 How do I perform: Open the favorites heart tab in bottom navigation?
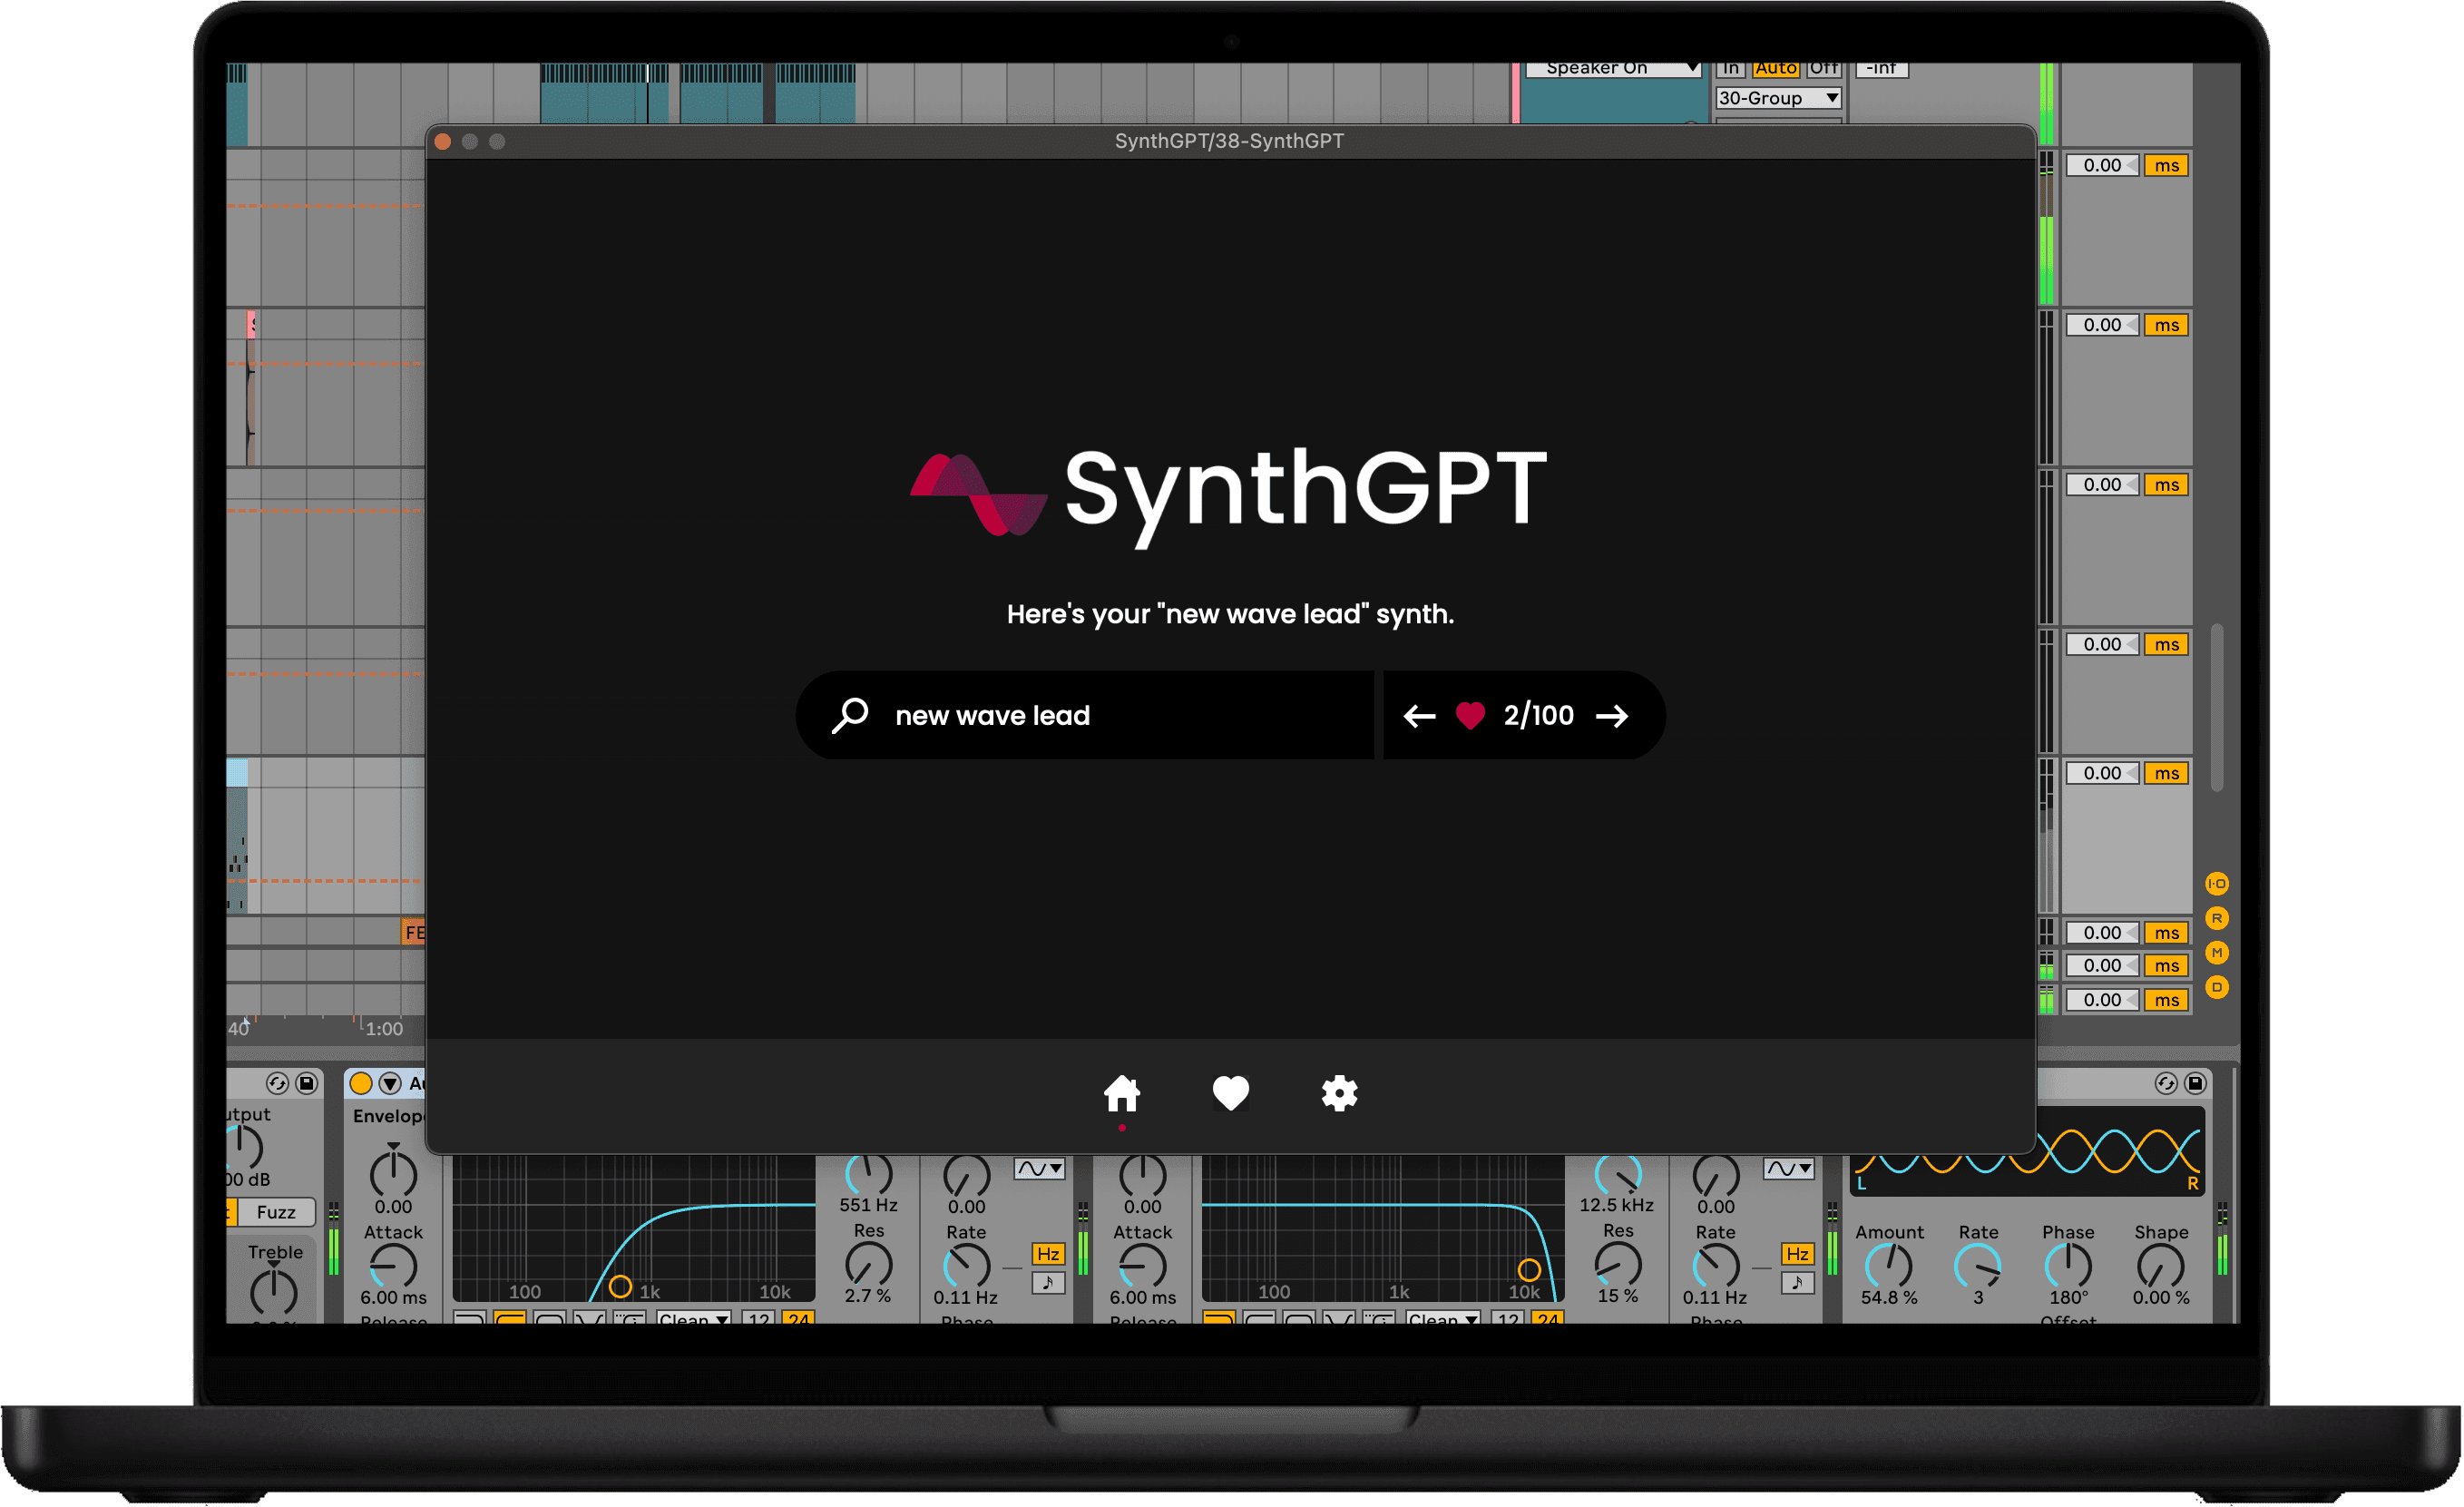pyautogui.click(x=1230, y=1093)
